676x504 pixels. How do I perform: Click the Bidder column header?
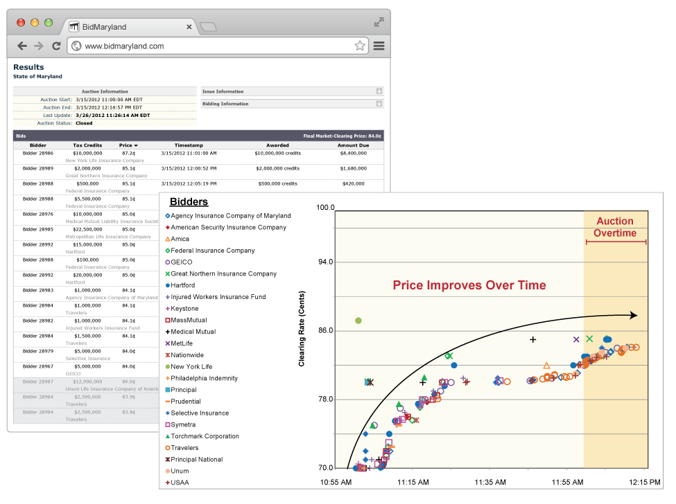point(38,145)
